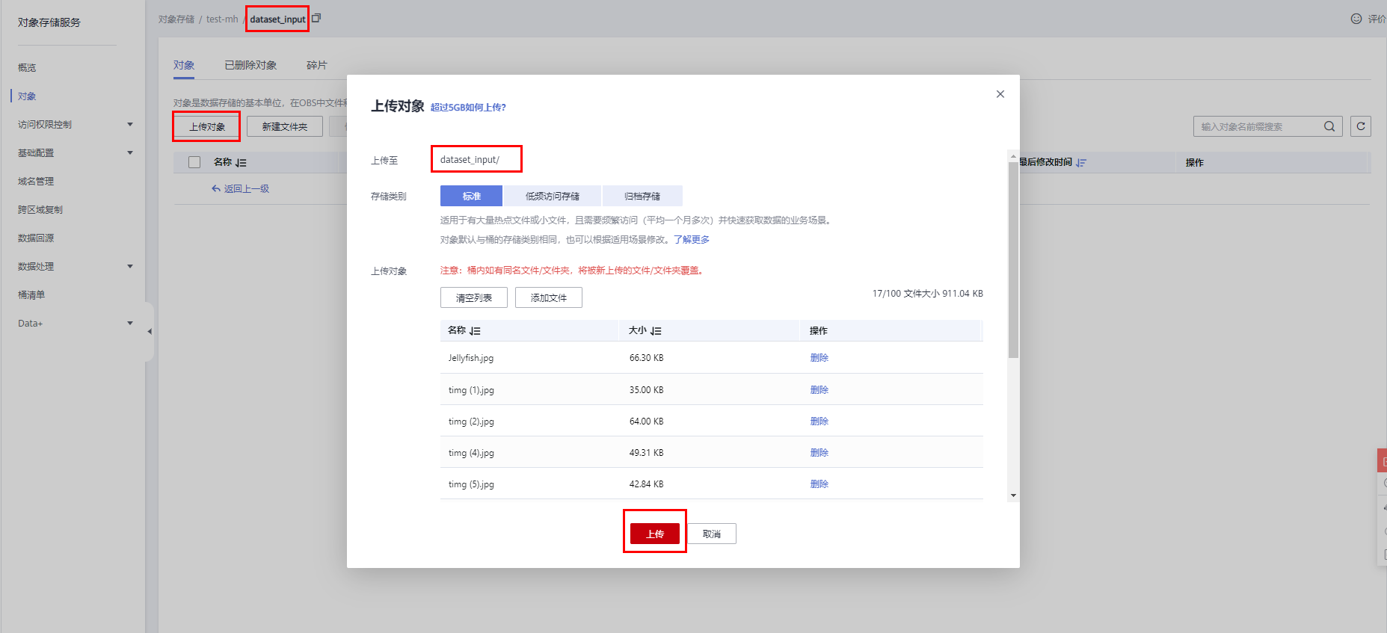Click the 35.00 KB size value
This screenshot has width=1387, height=633.
pyautogui.click(x=646, y=390)
